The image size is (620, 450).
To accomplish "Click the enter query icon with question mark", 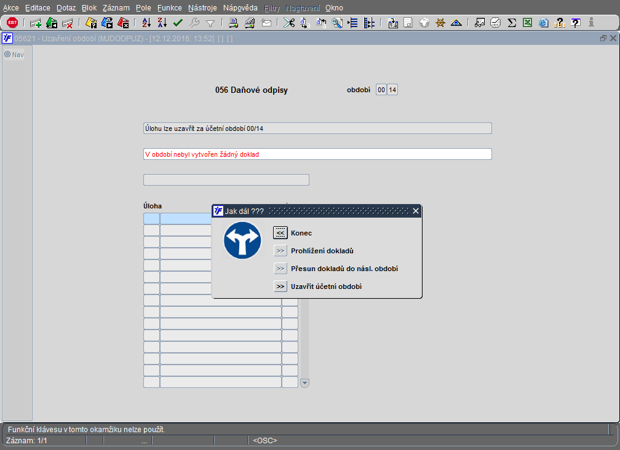I will pos(91,23).
